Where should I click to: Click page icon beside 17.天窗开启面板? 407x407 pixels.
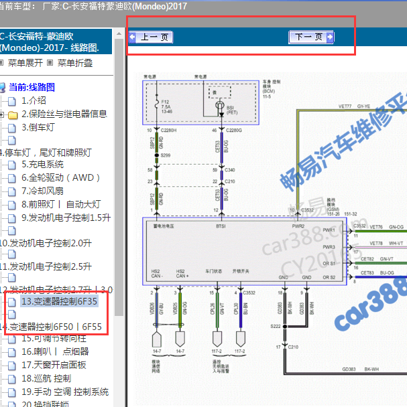pos(11,365)
